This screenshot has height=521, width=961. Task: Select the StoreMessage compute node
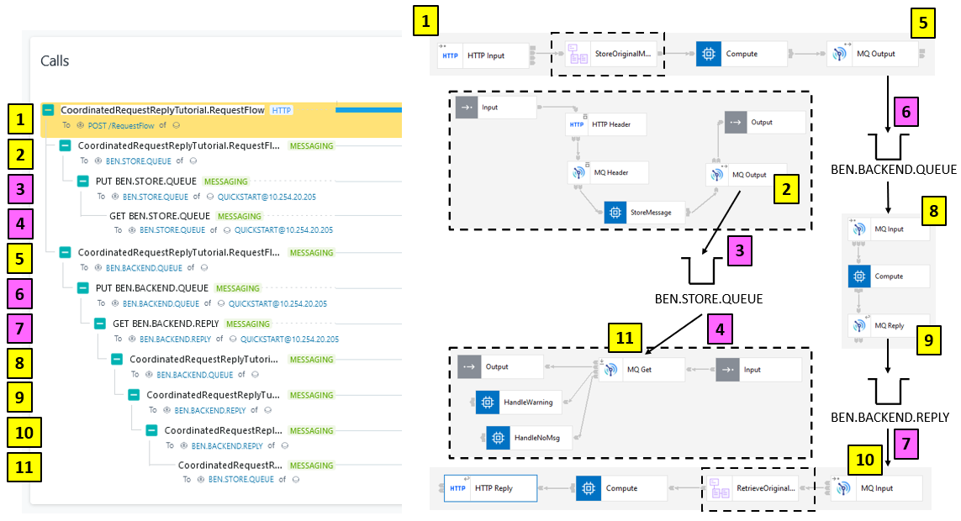[x=643, y=213]
